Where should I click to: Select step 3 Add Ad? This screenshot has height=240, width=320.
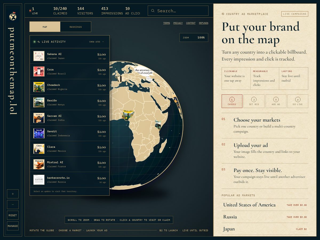pos(276,101)
